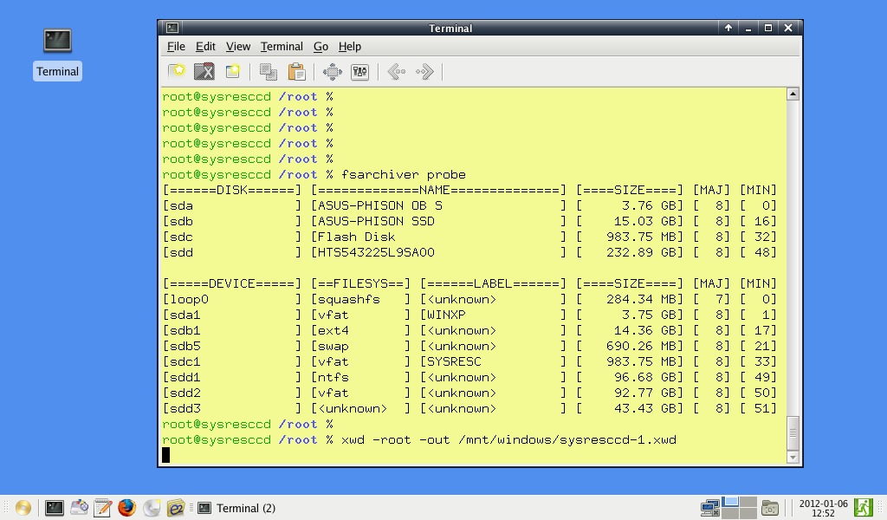Click the terminal scrollbar down arrow

coord(793,458)
